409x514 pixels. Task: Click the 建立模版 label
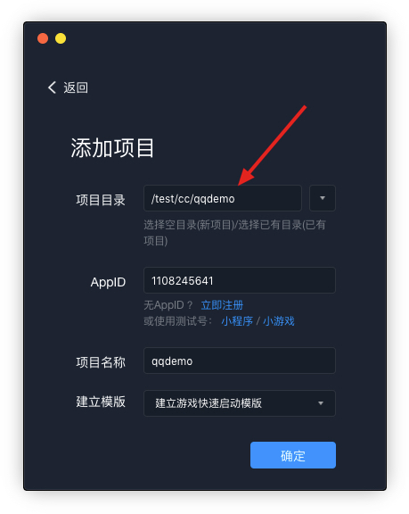(x=101, y=402)
